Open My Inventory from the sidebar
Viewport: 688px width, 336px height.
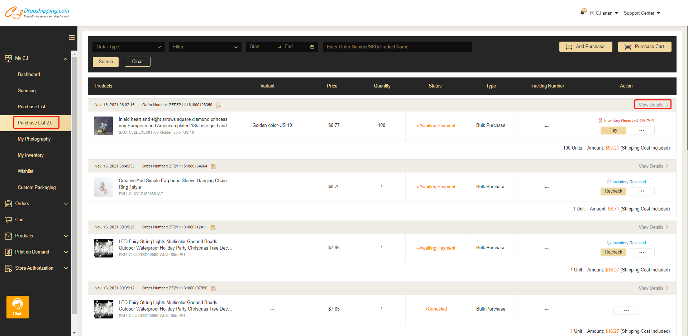pos(30,155)
